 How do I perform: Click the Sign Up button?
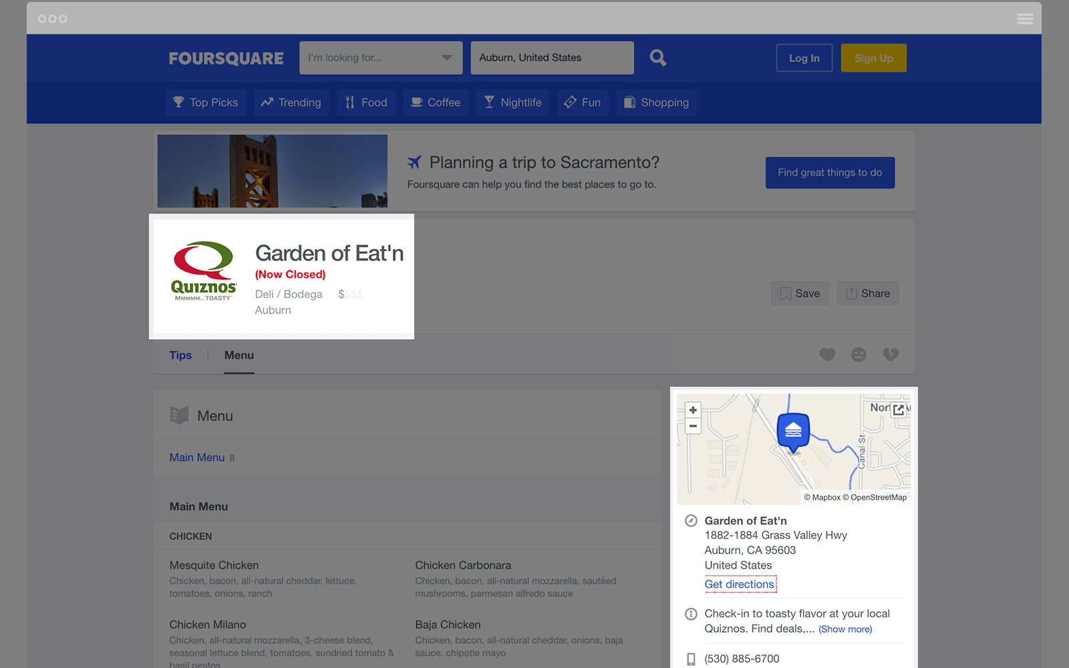pos(873,58)
